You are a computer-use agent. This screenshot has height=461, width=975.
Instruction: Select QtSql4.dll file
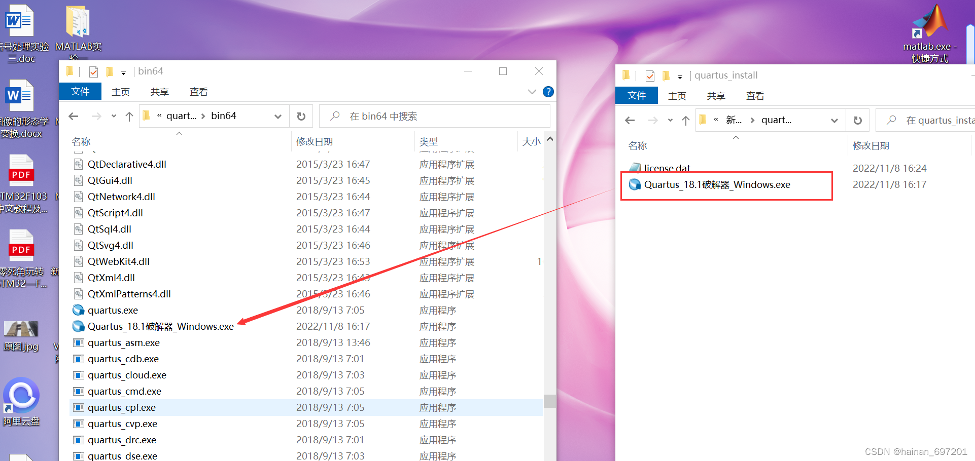[x=110, y=229]
